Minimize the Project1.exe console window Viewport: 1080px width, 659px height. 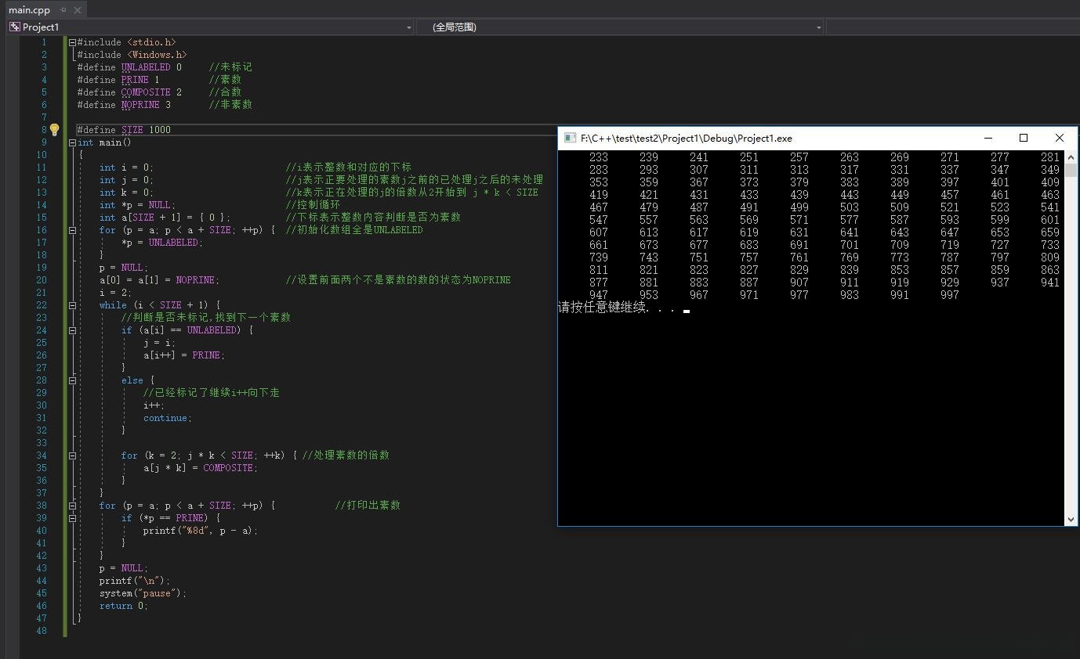(x=988, y=138)
